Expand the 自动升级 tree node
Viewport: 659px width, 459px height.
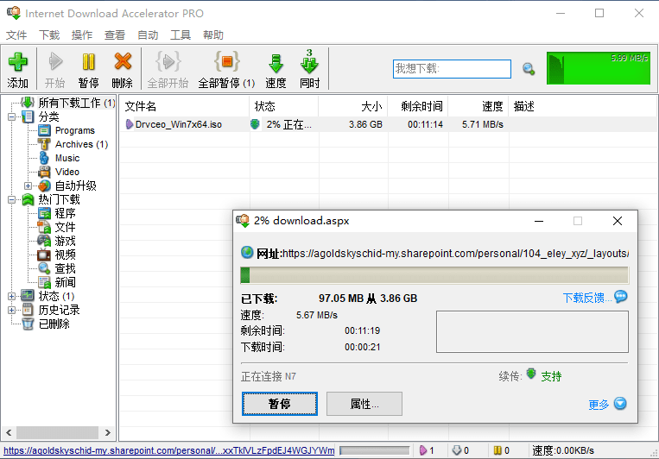[28, 185]
